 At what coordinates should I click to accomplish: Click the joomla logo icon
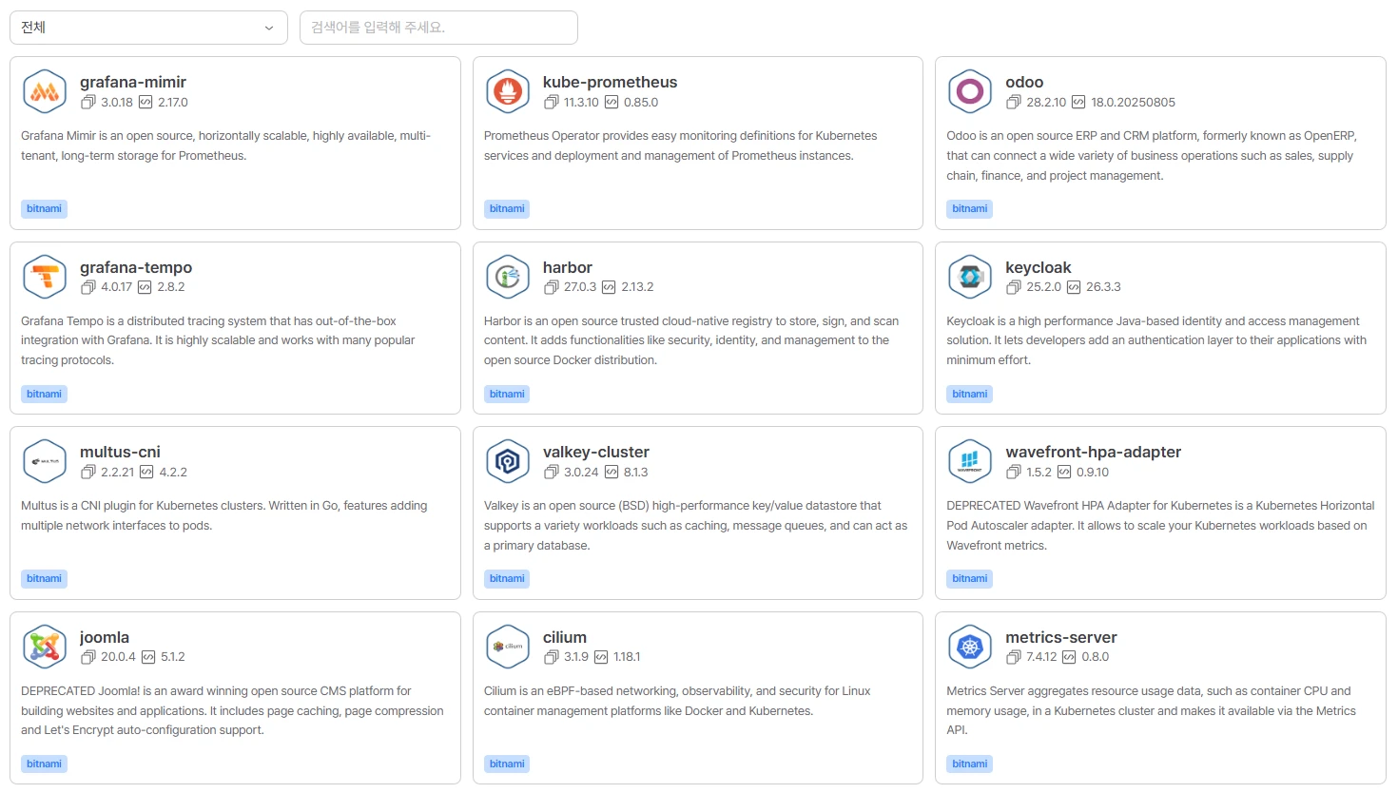(45, 647)
